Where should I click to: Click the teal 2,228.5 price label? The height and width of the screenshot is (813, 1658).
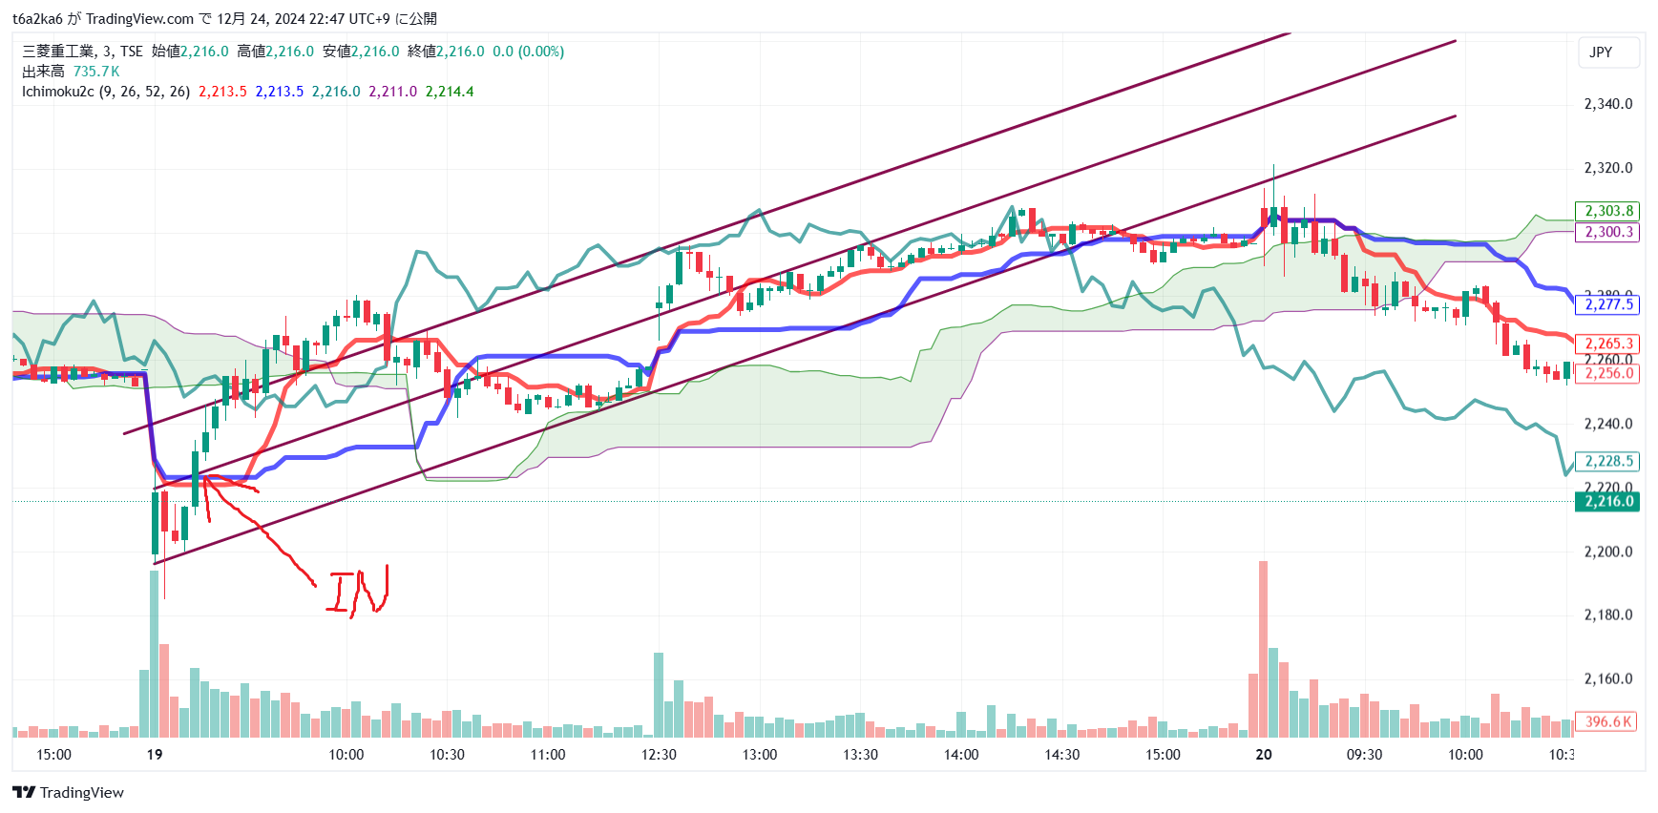click(x=1606, y=461)
